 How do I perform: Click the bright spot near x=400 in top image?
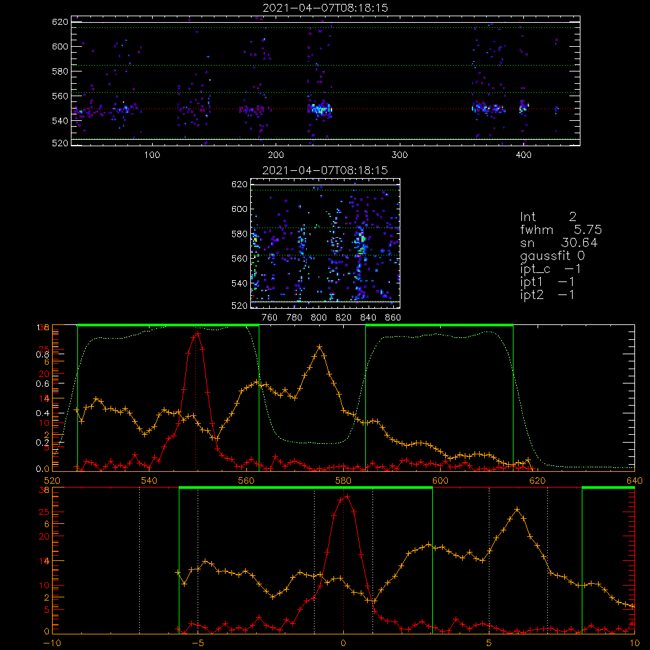pyautogui.click(x=524, y=107)
